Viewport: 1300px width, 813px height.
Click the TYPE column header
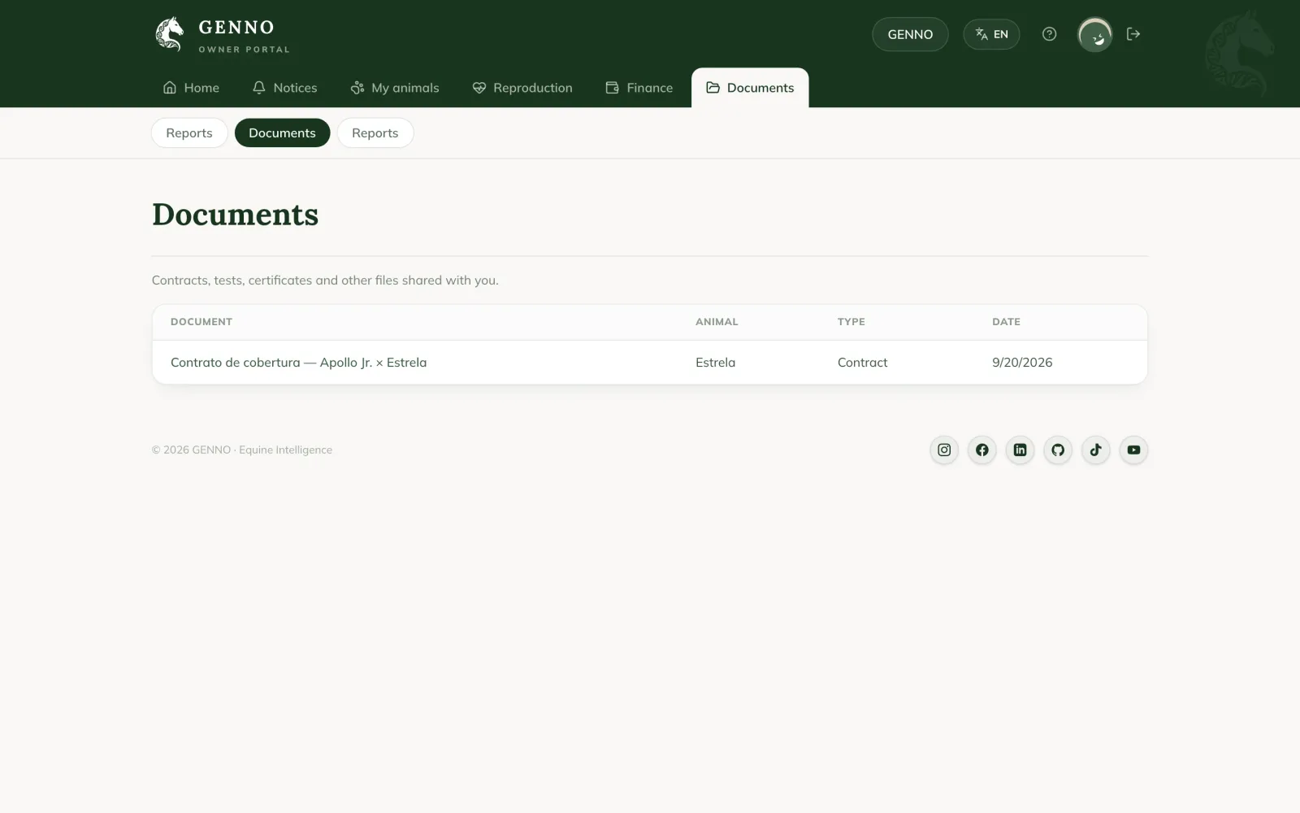coord(851,322)
